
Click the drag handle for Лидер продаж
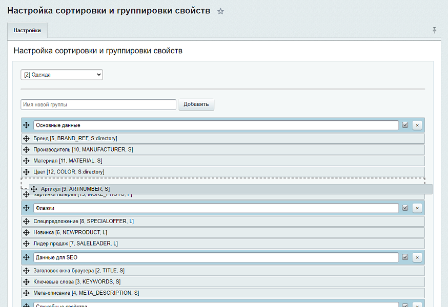click(26, 244)
